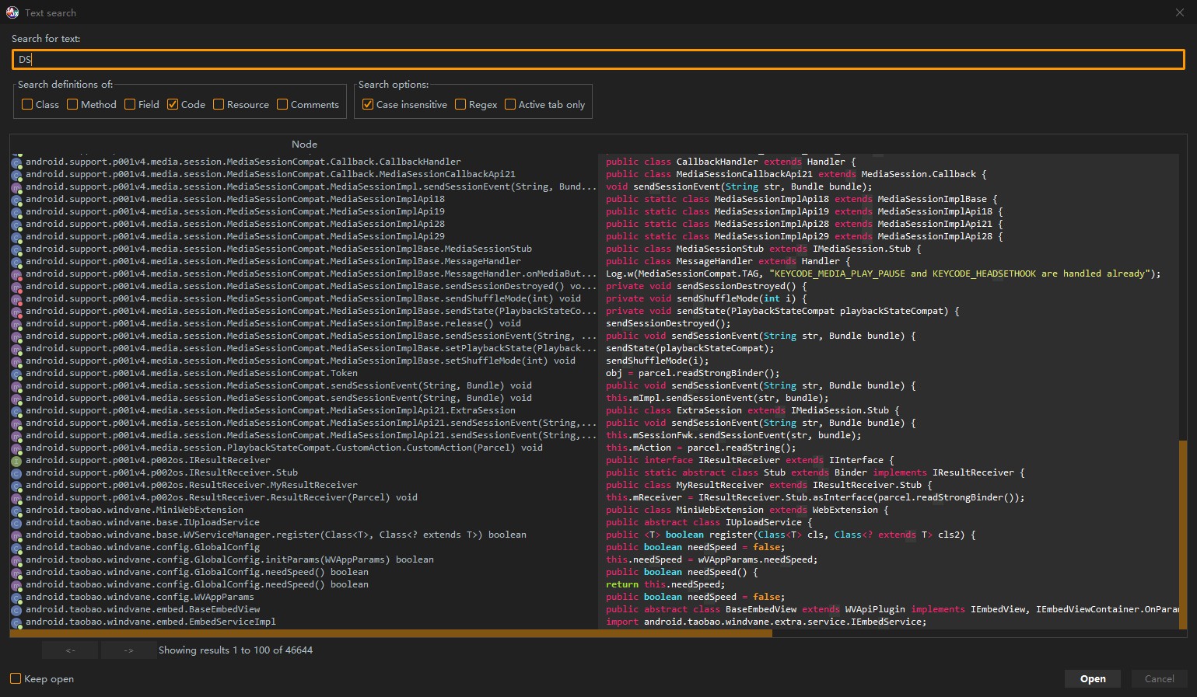Viewport: 1197px width, 697px height.
Task: Click class icon beside MiniWebExtension row
Action: [16, 511]
